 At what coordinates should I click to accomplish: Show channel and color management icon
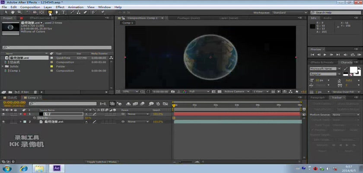(185, 92)
